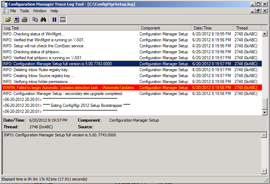The image size is (270, 184).
Task: Select row 'Setup will not check the CcmExec service'
Action: [132, 46]
